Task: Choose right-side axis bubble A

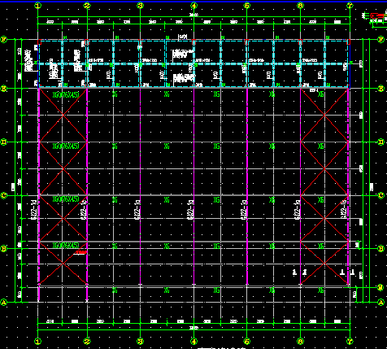Action: (381, 302)
